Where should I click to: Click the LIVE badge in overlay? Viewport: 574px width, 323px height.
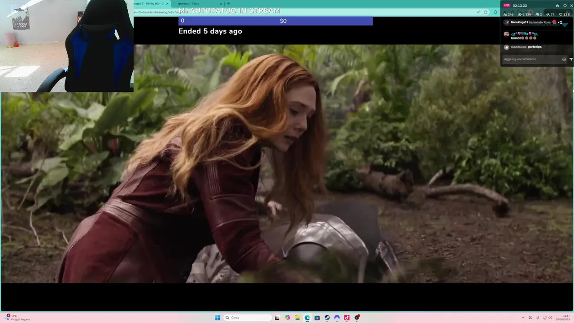coord(507,5)
